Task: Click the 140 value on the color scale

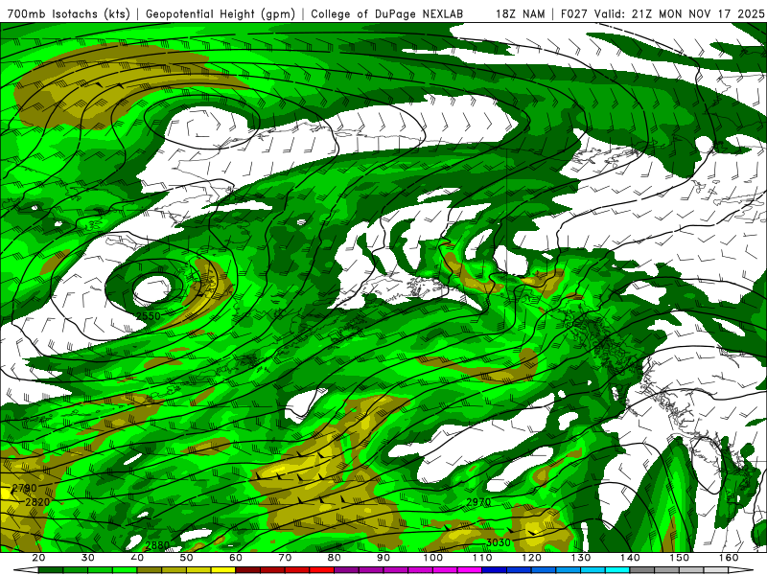Action: click(x=630, y=558)
